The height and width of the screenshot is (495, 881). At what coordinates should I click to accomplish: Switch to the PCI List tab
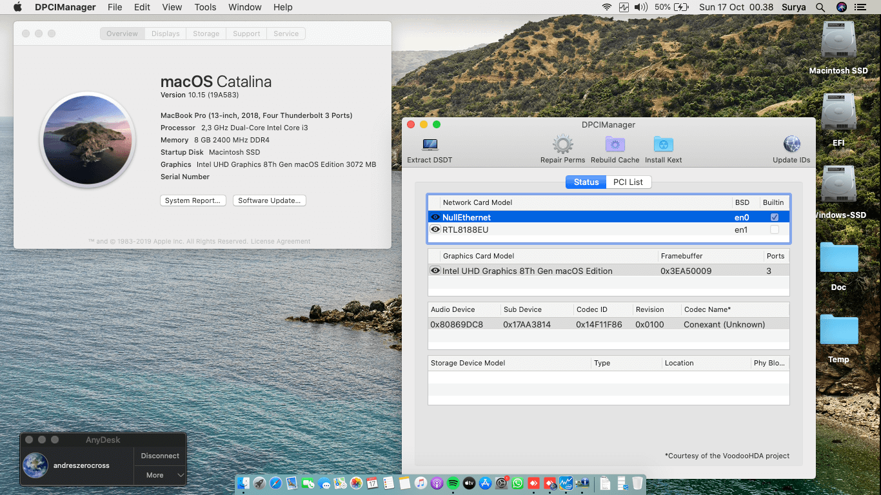(x=628, y=182)
